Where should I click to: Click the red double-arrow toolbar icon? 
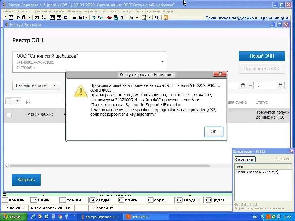tap(109, 18)
